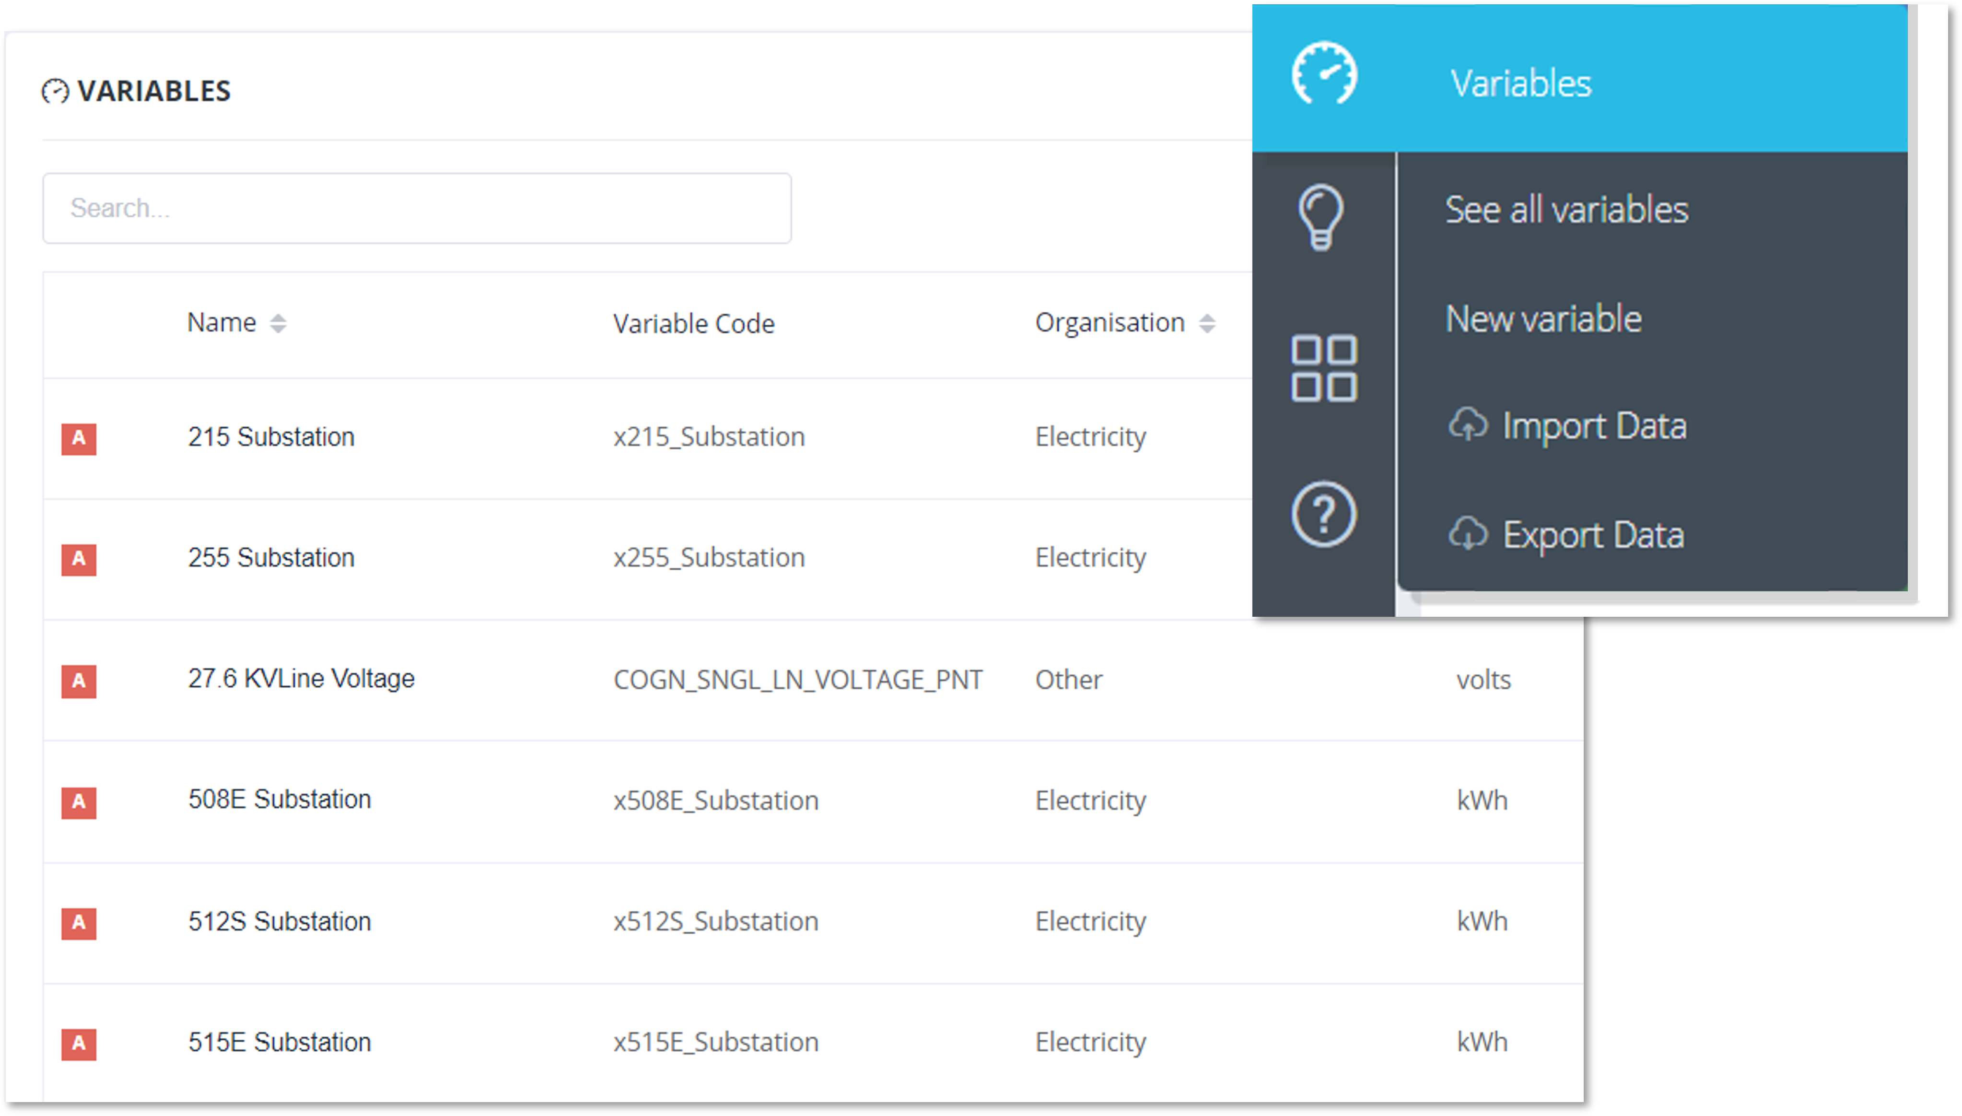
Task: Select the 512S Substation row
Action: pos(280,921)
